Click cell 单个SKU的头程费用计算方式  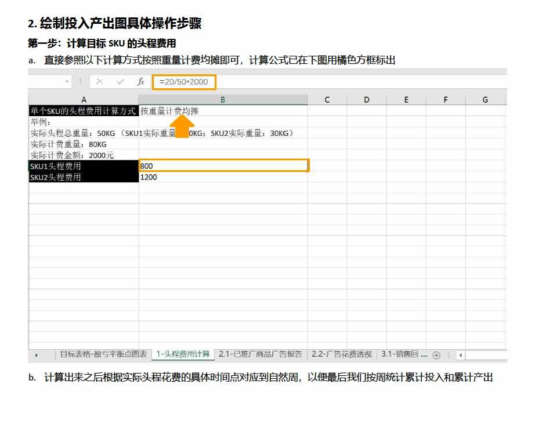click(84, 110)
